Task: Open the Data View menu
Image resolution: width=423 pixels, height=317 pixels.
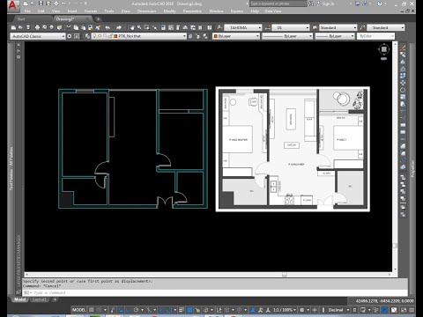Action: tap(273, 11)
